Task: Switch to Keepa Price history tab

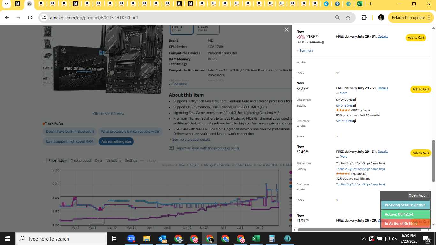Action: (x=57, y=160)
